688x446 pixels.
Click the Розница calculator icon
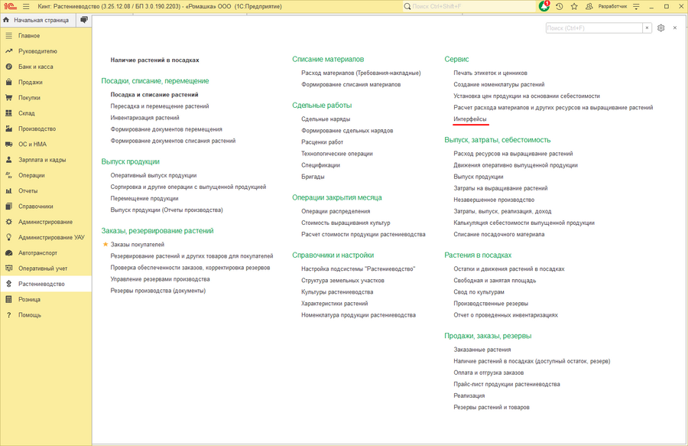[8, 299]
